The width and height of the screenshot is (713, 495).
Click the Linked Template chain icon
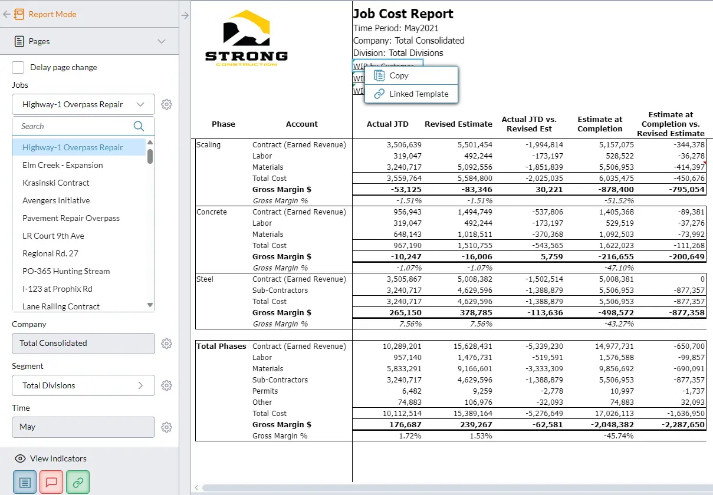[x=380, y=94]
